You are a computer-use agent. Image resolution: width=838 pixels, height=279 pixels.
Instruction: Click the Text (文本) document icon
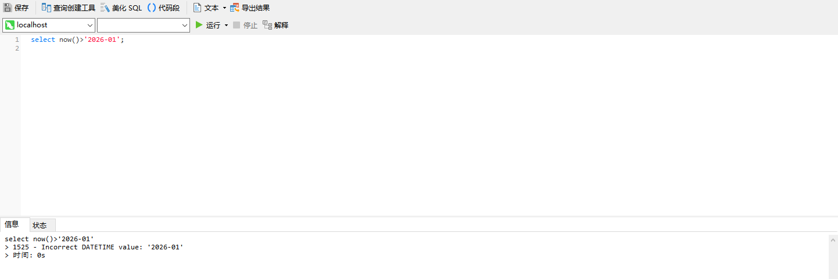click(x=197, y=8)
